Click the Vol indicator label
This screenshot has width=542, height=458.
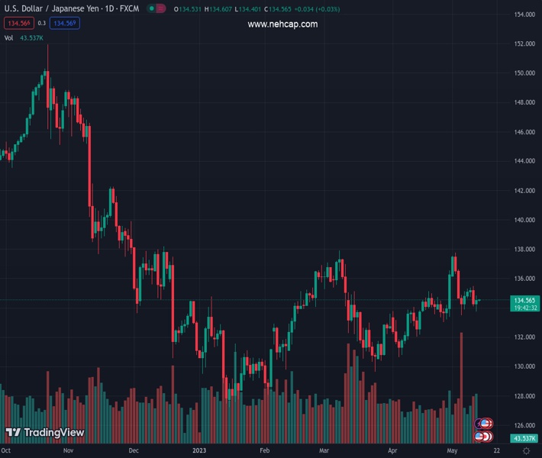point(8,37)
